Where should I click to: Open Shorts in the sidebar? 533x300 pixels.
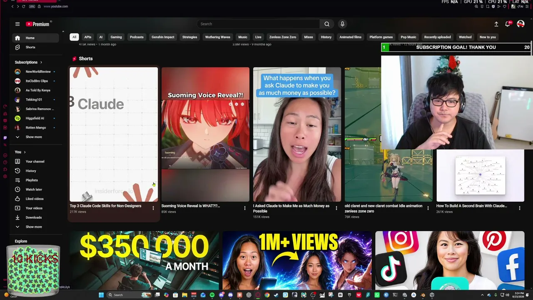pos(35,47)
